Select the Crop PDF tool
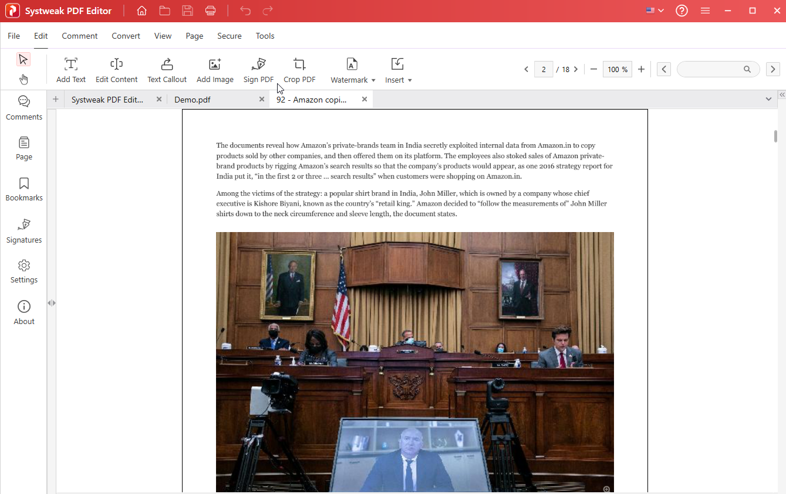This screenshot has width=786, height=494. [x=299, y=69]
